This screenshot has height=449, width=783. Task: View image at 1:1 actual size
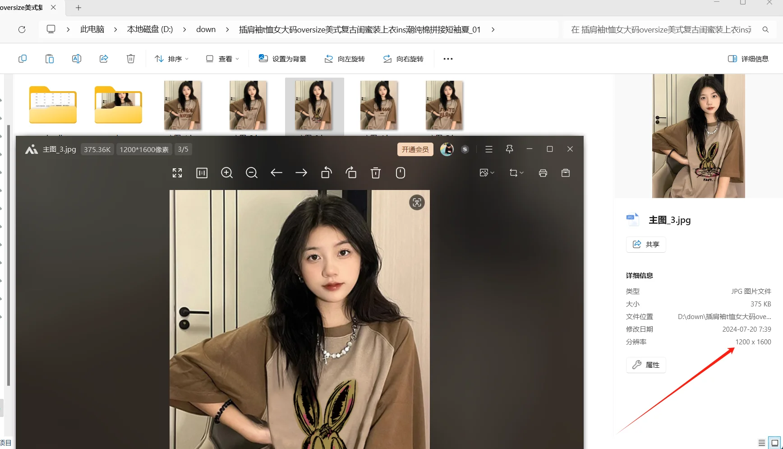click(202, 173)
